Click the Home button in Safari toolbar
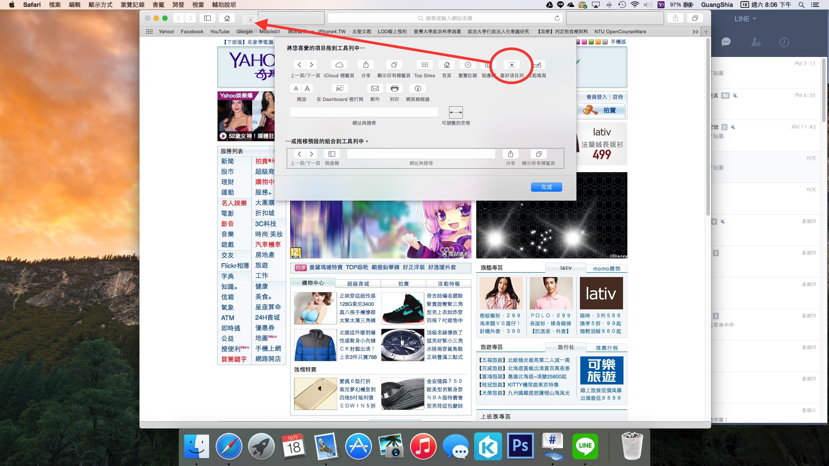829x466 pixels. [x=227, y=18]
